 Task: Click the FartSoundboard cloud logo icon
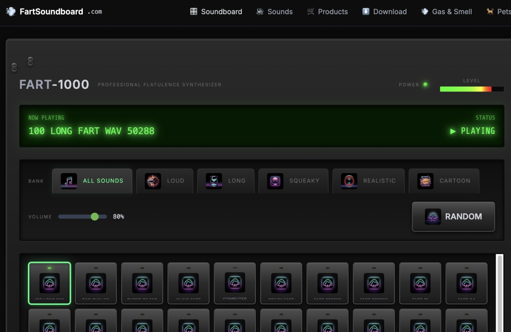10,11
